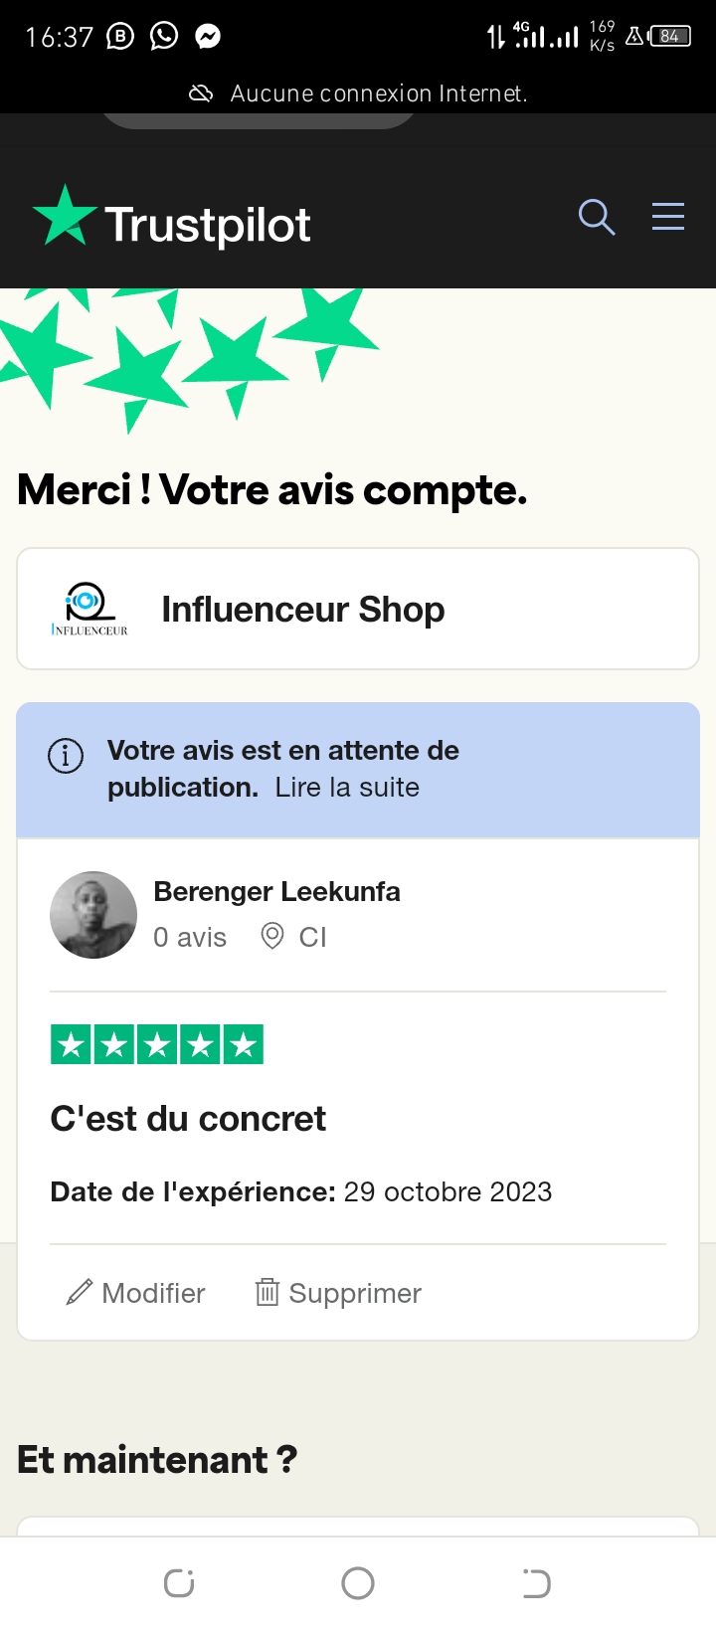
Task: Click the Influenceur Shop logo
Action: point(89,609)
